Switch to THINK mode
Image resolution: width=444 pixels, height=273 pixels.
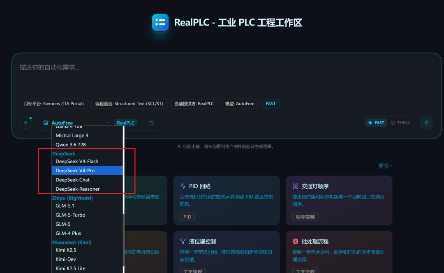[x=400, y=123]
